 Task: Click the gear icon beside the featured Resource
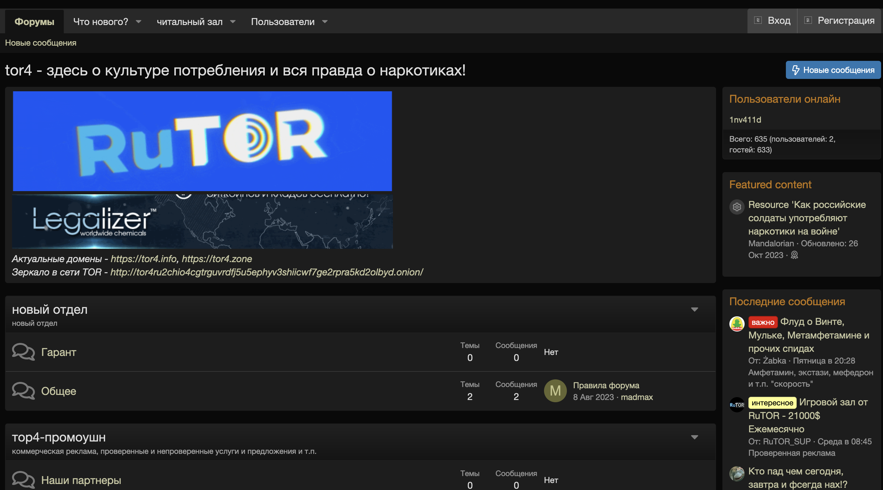736,207
